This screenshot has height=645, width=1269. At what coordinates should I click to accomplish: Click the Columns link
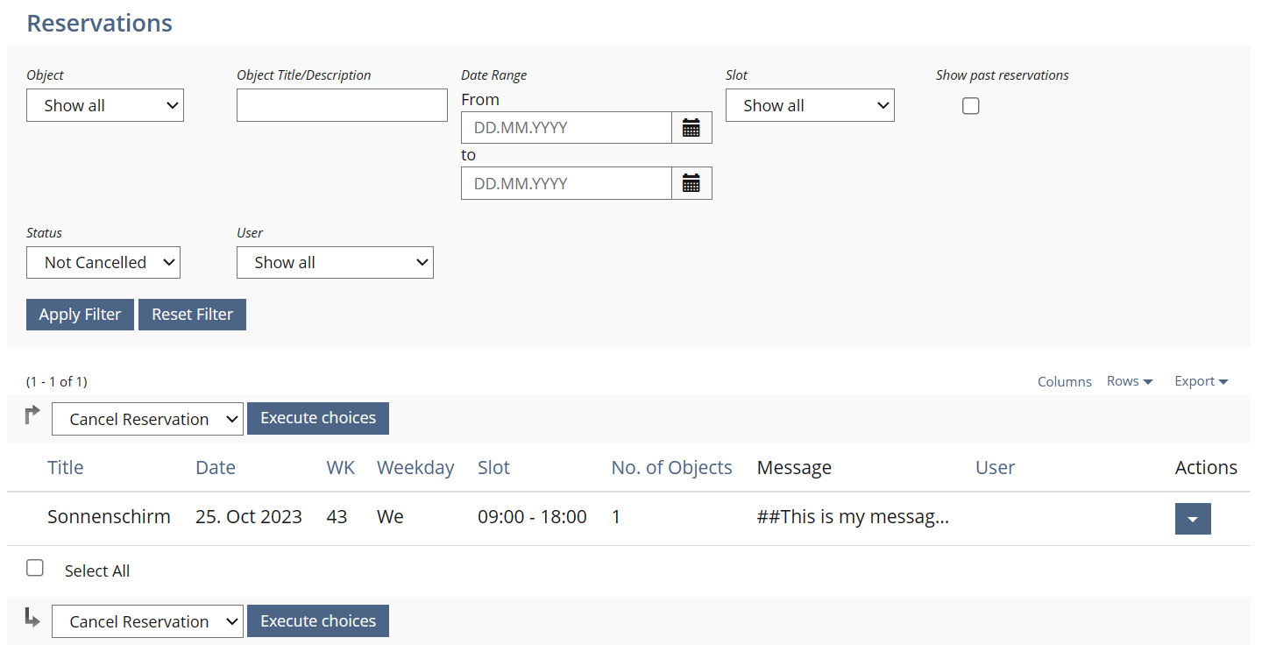coord(1064,381)
